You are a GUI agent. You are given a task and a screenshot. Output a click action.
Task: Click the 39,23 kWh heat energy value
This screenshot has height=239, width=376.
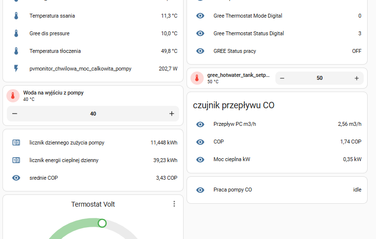165,160
